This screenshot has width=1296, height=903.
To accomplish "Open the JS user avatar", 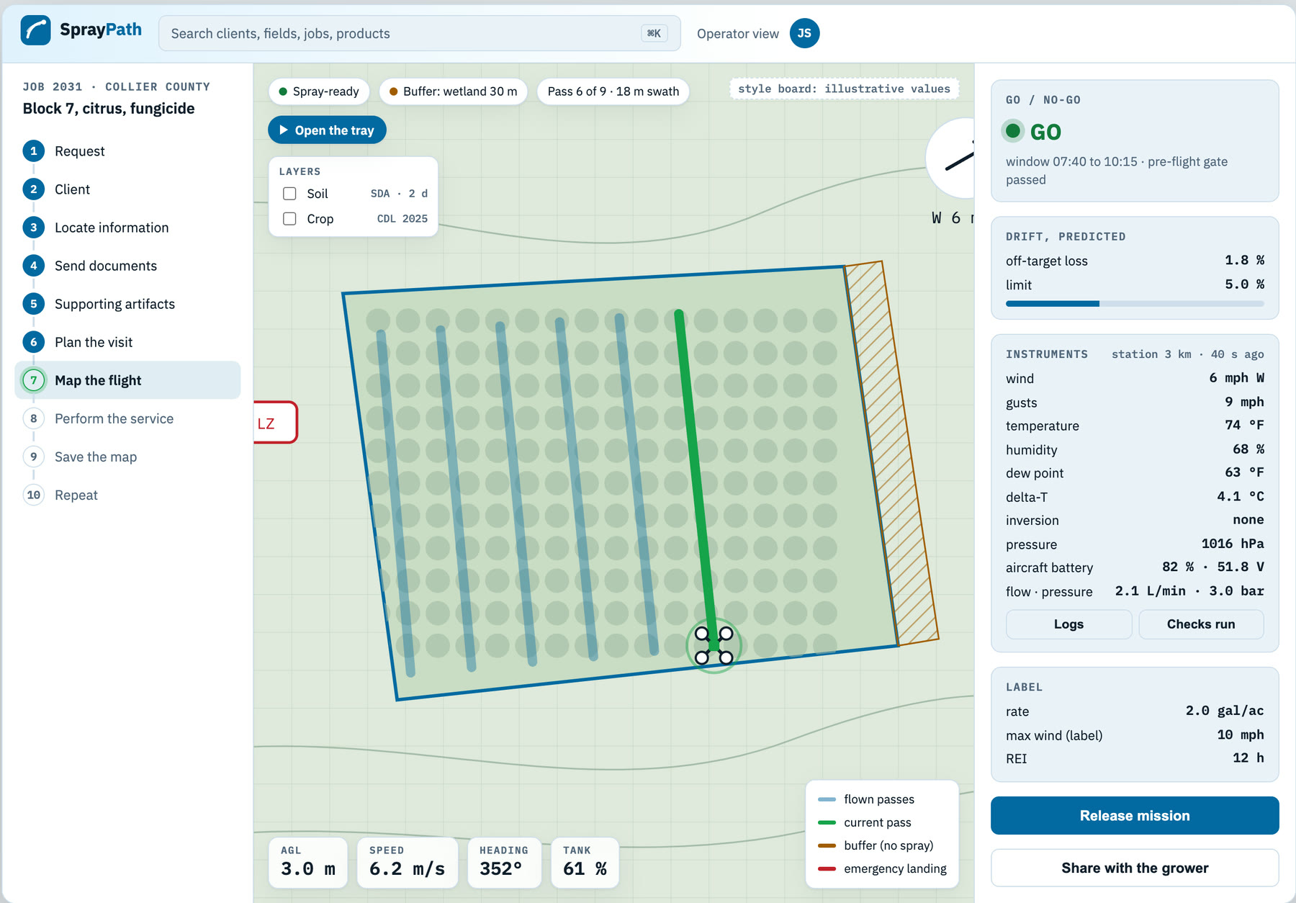I will (804, 33).
